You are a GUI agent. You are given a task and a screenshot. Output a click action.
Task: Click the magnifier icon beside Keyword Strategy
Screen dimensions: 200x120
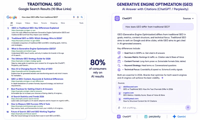click(x=119, y=65)
